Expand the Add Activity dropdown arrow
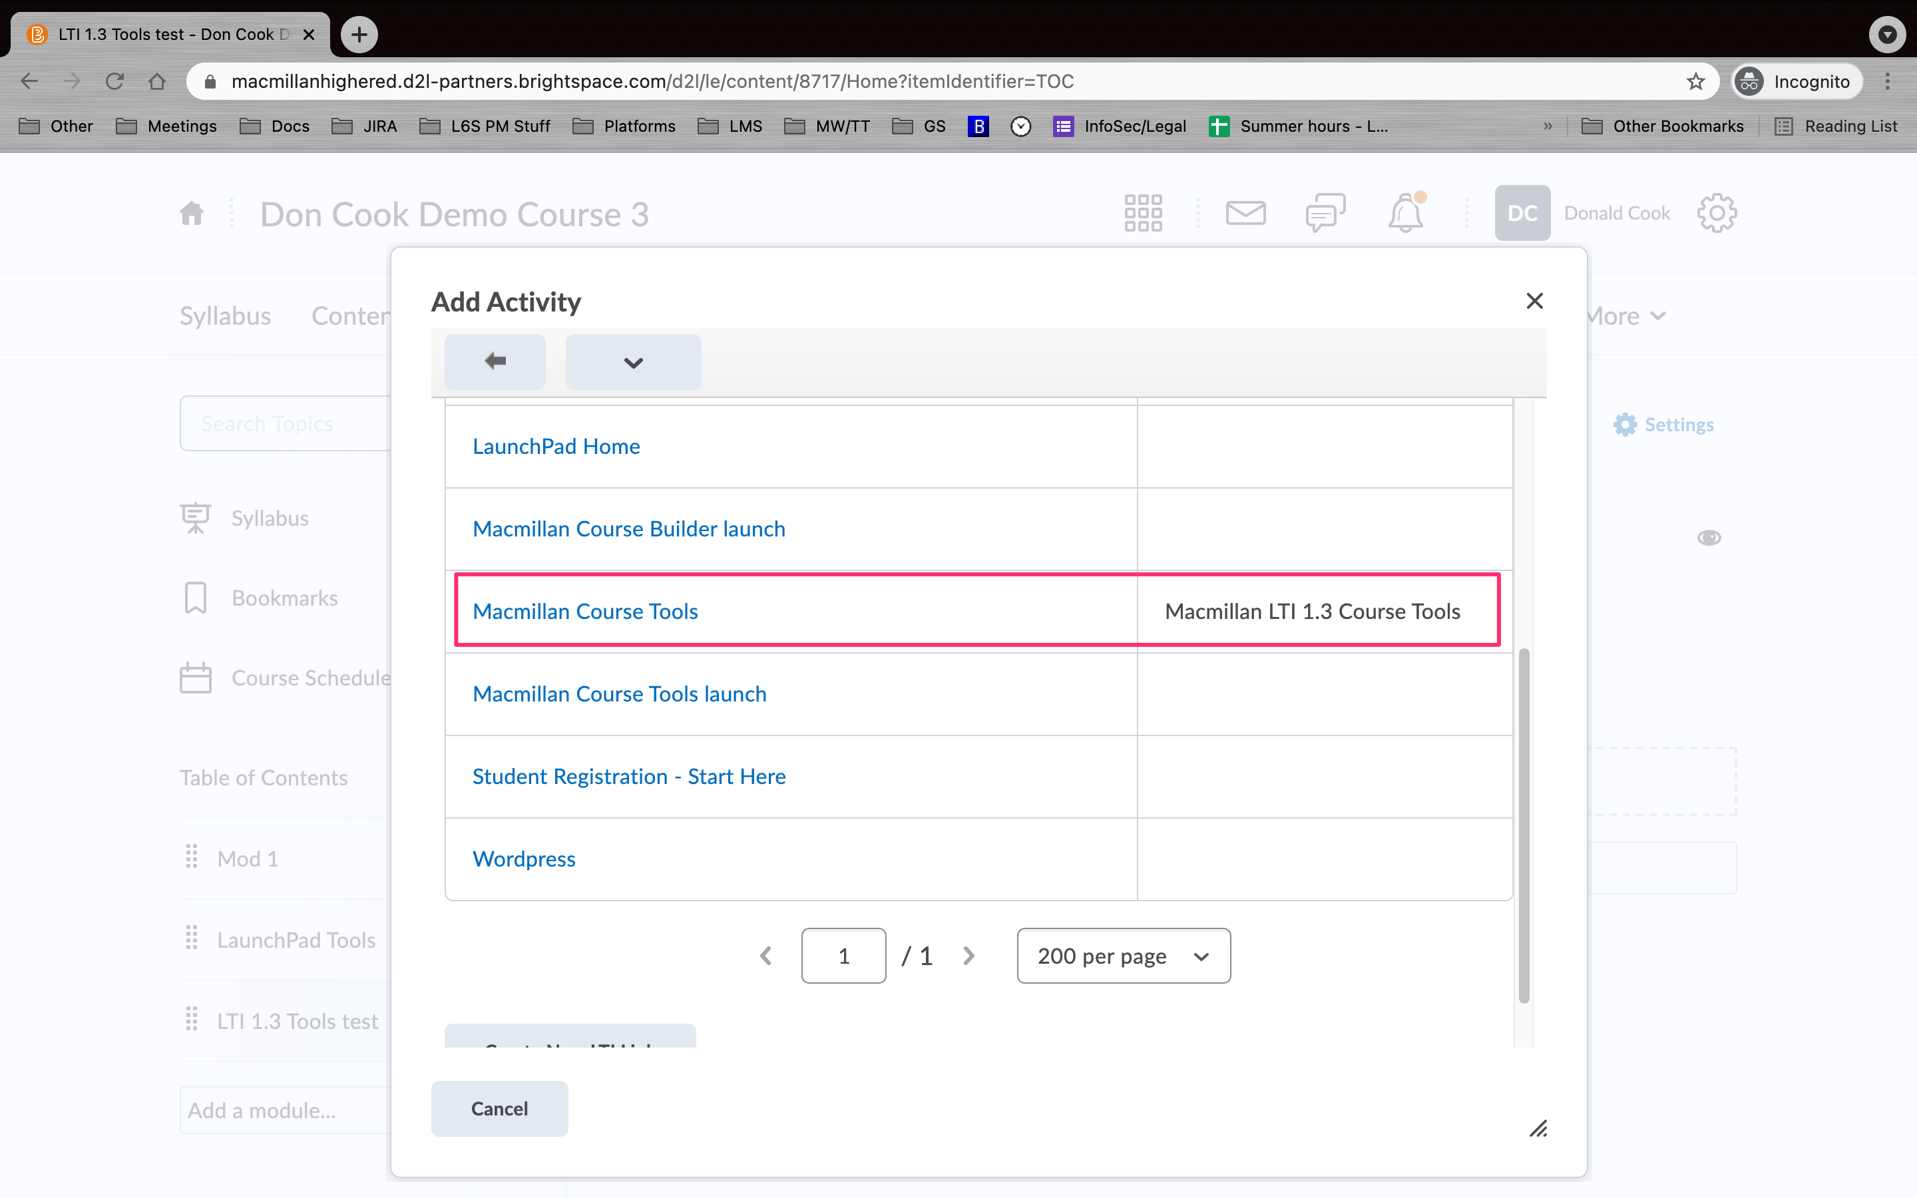The image size is (1917, 1198). point(631,361)
